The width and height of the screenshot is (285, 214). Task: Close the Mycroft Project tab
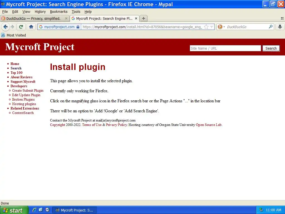136,19
